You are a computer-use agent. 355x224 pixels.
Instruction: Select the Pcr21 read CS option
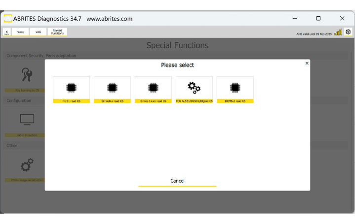coord(71,89)
